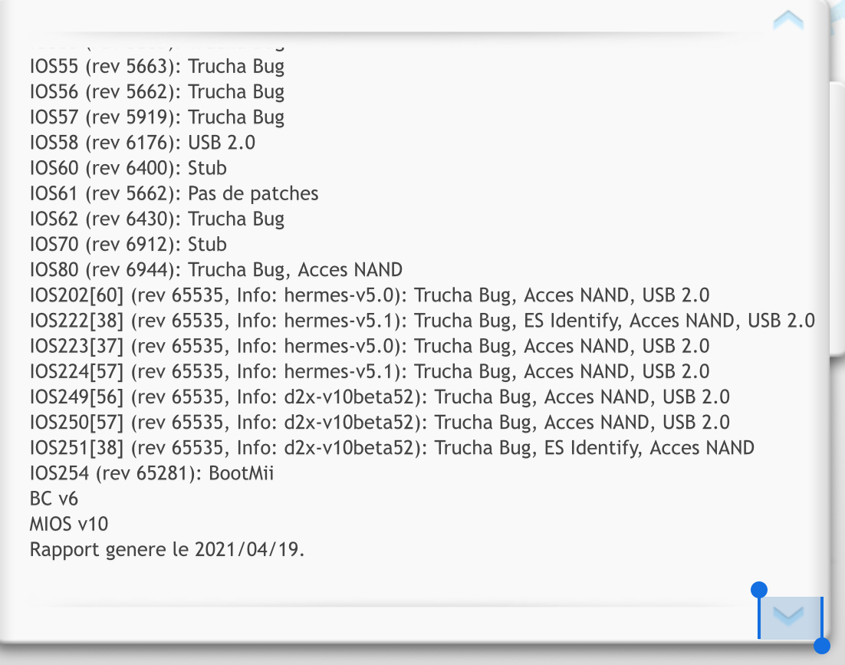Screen dimensions: 845x665
Task: Click the scroll-down chevron arrow
Action: tap(788, 615)
